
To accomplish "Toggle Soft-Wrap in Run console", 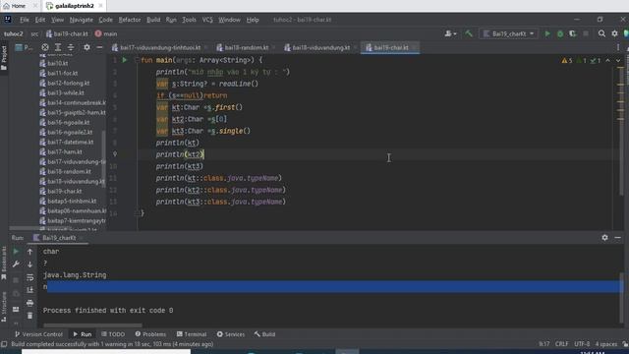I will [30, 277].
